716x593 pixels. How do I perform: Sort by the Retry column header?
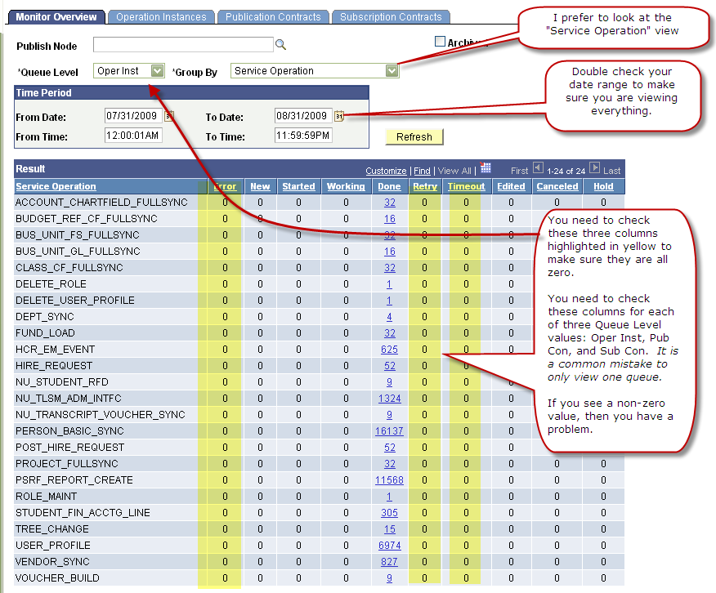[425, 186]
